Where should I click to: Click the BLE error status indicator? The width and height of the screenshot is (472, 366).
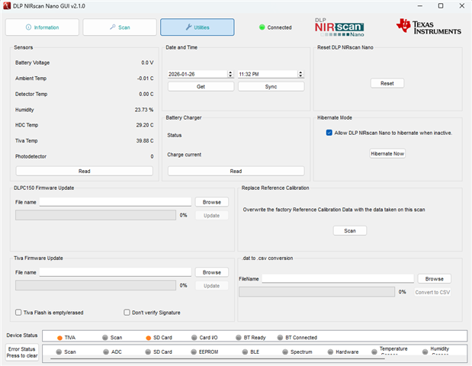pos(245,352)
